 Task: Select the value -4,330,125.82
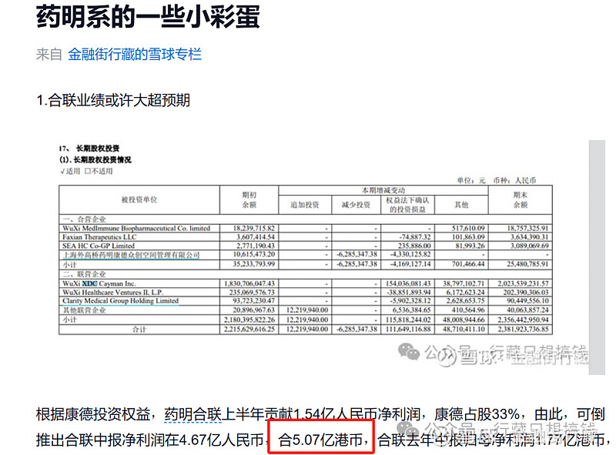click(x=410, y=255)
